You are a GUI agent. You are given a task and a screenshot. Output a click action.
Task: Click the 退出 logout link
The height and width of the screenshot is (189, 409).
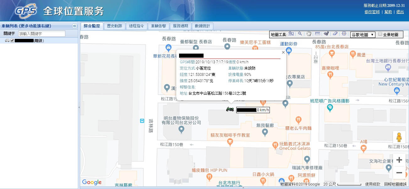pyautogui.click(x=400, y=12)
